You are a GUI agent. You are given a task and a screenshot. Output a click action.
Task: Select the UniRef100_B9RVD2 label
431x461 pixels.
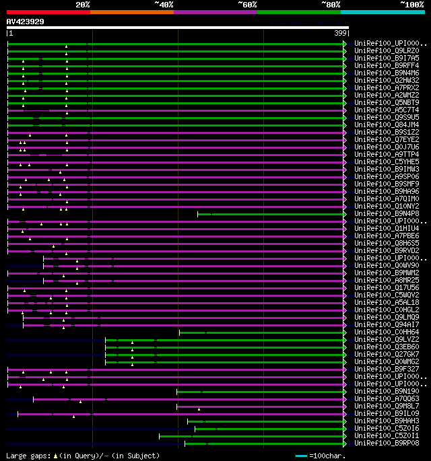tap(387, 250)
